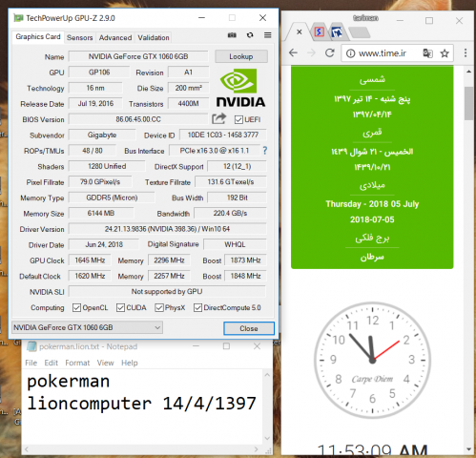Viewport: 476px width, 458px height.
Task: Click the text 'pokerman' in Notepad
Action: coord(68,381)
